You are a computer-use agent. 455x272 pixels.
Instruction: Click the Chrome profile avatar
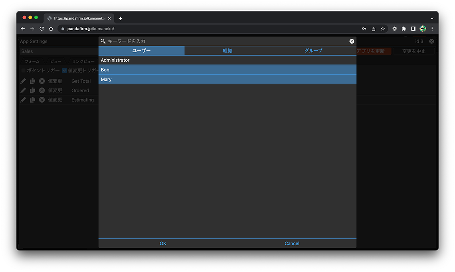pyautogui.click(x=423, y=29)
